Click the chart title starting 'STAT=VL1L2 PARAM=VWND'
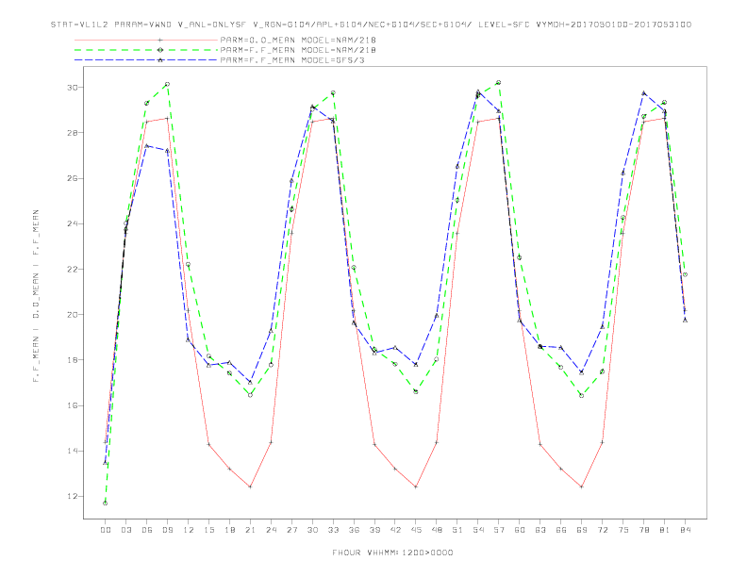Viewport: 747px width, 577px height. 371,25
